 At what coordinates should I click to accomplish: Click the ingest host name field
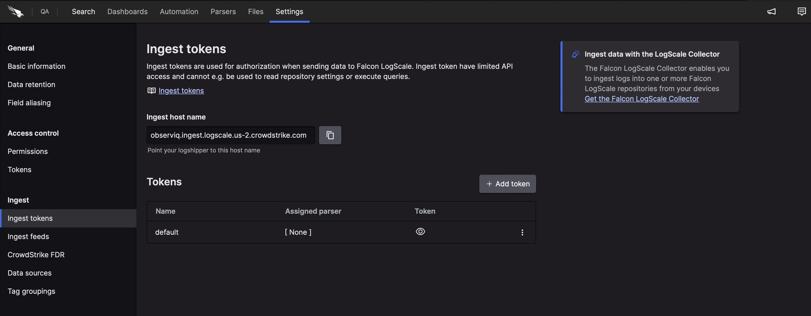click(231, 135)
